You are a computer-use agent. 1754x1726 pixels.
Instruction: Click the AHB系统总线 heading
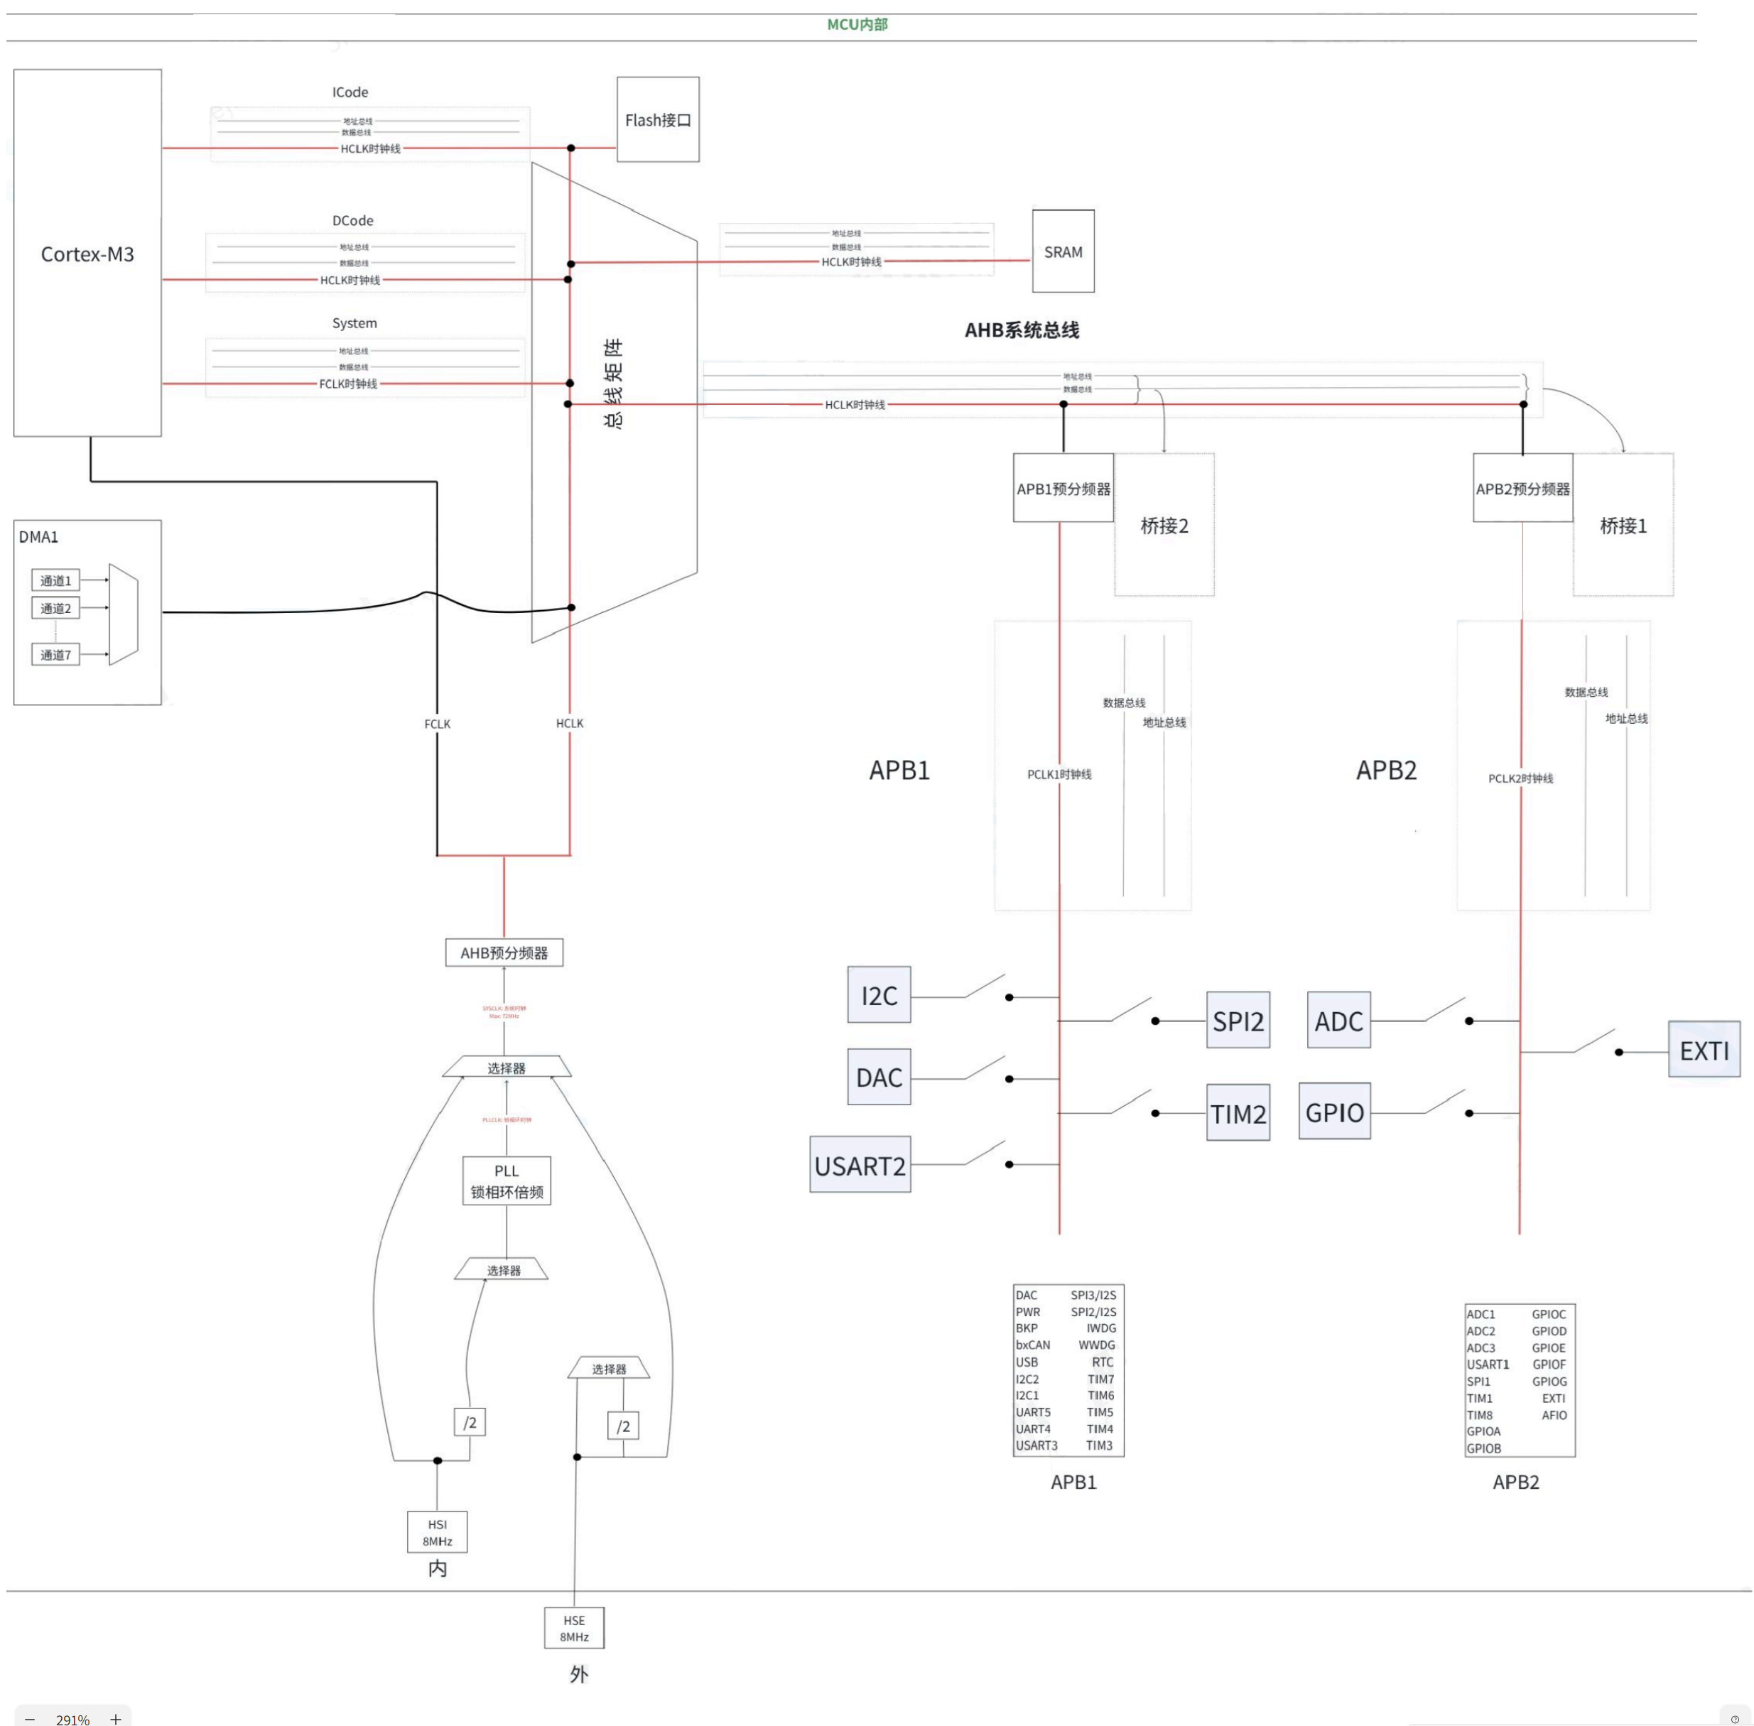pos(1022,330)
